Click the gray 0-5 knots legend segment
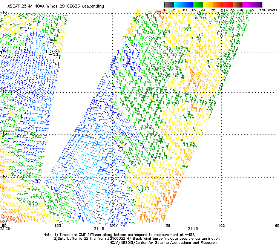Image resolution: width=279 pixels, height=245 pixels. [x=169, y=5]
